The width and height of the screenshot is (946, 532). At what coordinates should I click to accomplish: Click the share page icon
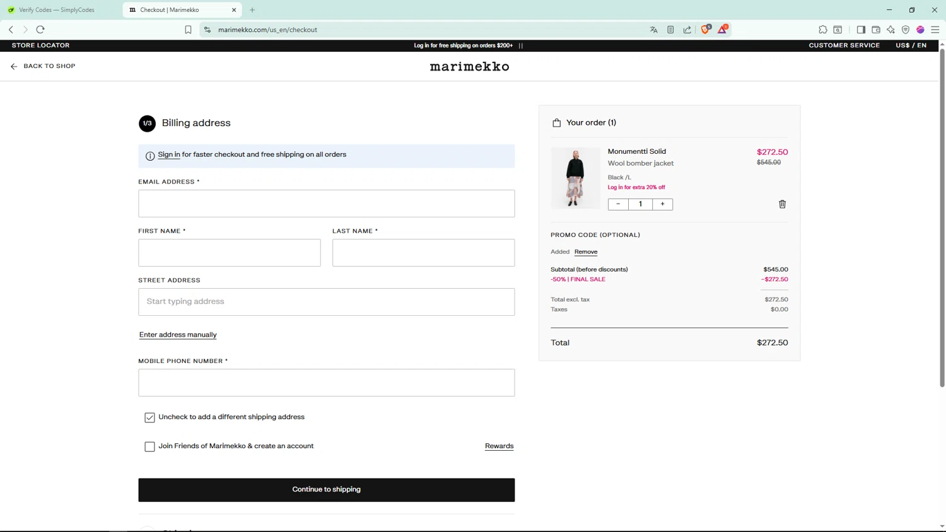(687, 30)
